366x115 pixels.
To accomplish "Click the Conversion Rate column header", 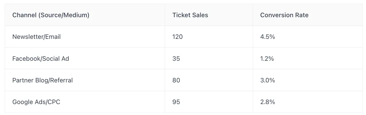I will point(284,15).
